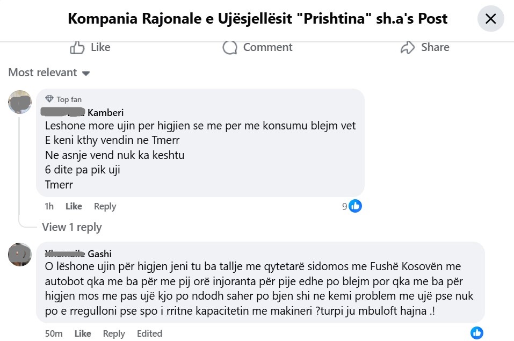Like the Gashi comment
Viewport: 514px width, 341px height.
[x=82, y=333]
